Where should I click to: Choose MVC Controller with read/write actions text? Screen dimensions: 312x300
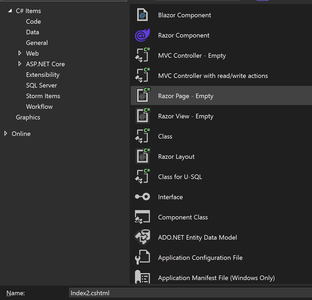point(213,76)
